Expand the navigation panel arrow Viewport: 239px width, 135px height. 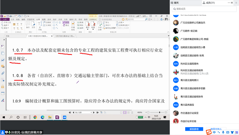pyautogui.click(x=4, y=39)
